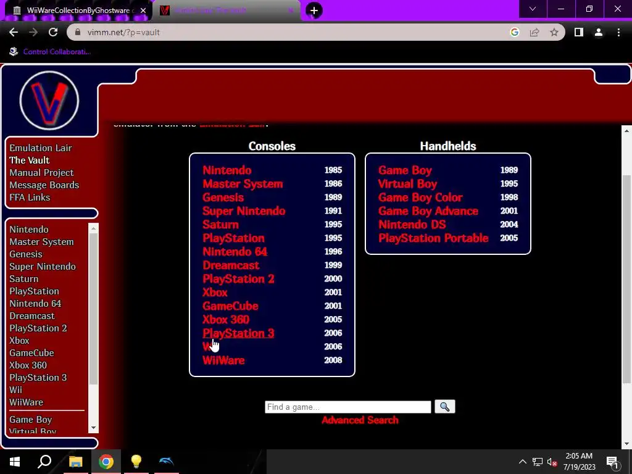
Task: Open Xbox 360 in Consoles list
Action: point(226,320)
